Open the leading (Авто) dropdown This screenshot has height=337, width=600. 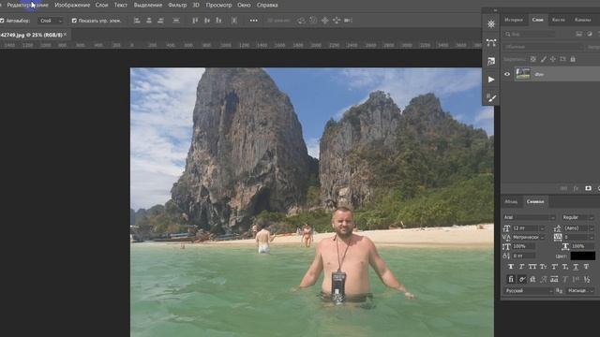coord(579,228)
